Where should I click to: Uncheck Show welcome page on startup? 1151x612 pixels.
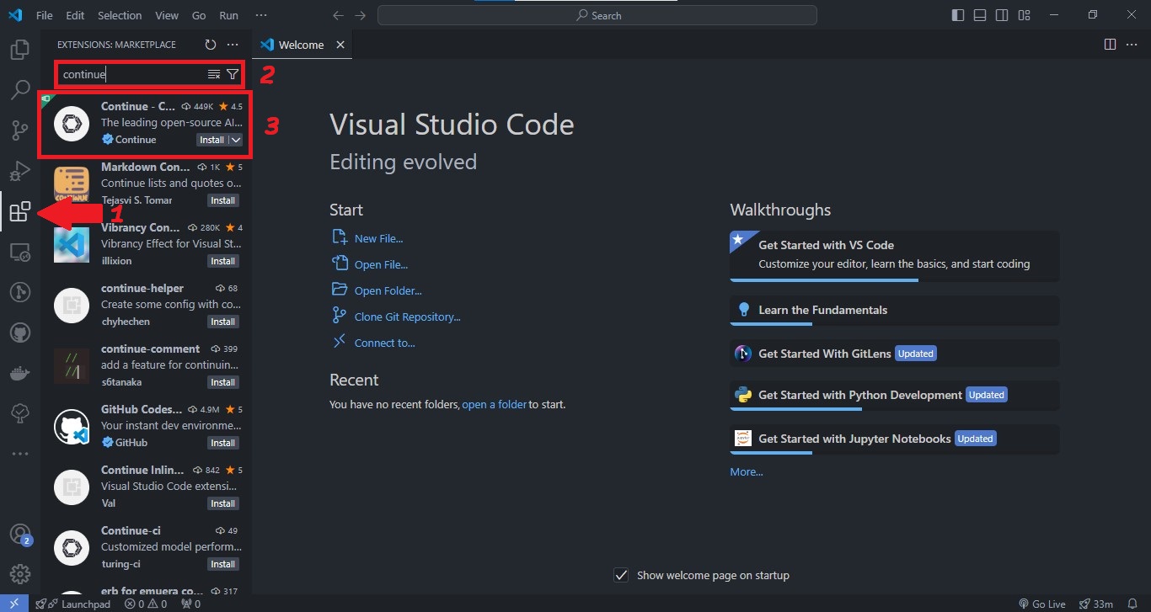621,575
